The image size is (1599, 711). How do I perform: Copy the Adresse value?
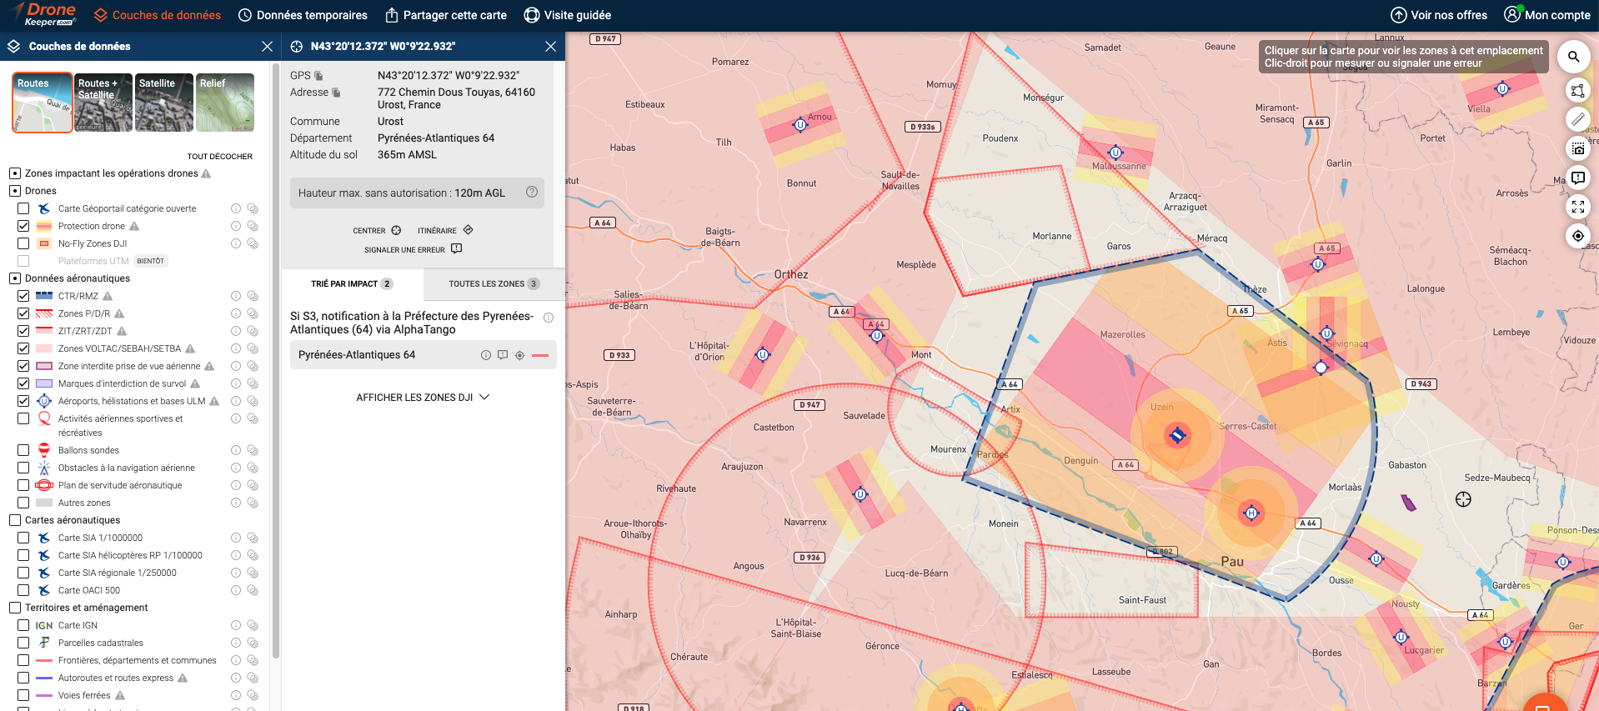(336, 93)
